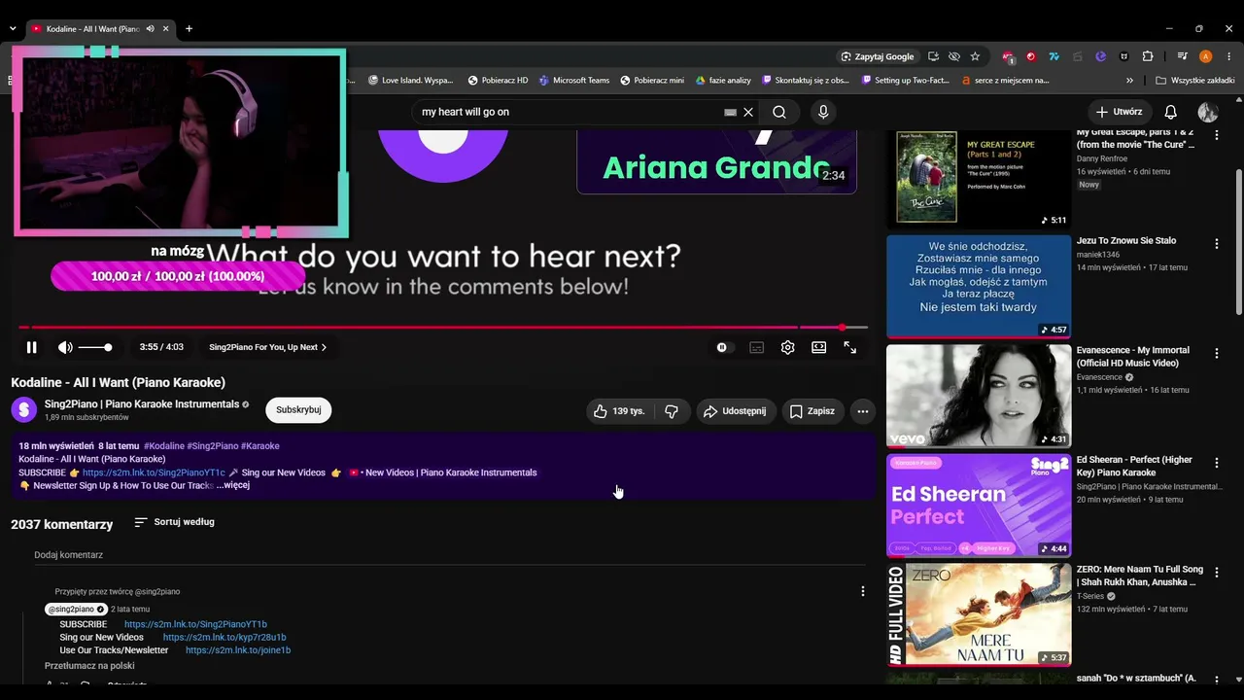Open My Great Escape video thumbnail
Image resolution: width=1244 pixels, height=700 pixels.
979,178
